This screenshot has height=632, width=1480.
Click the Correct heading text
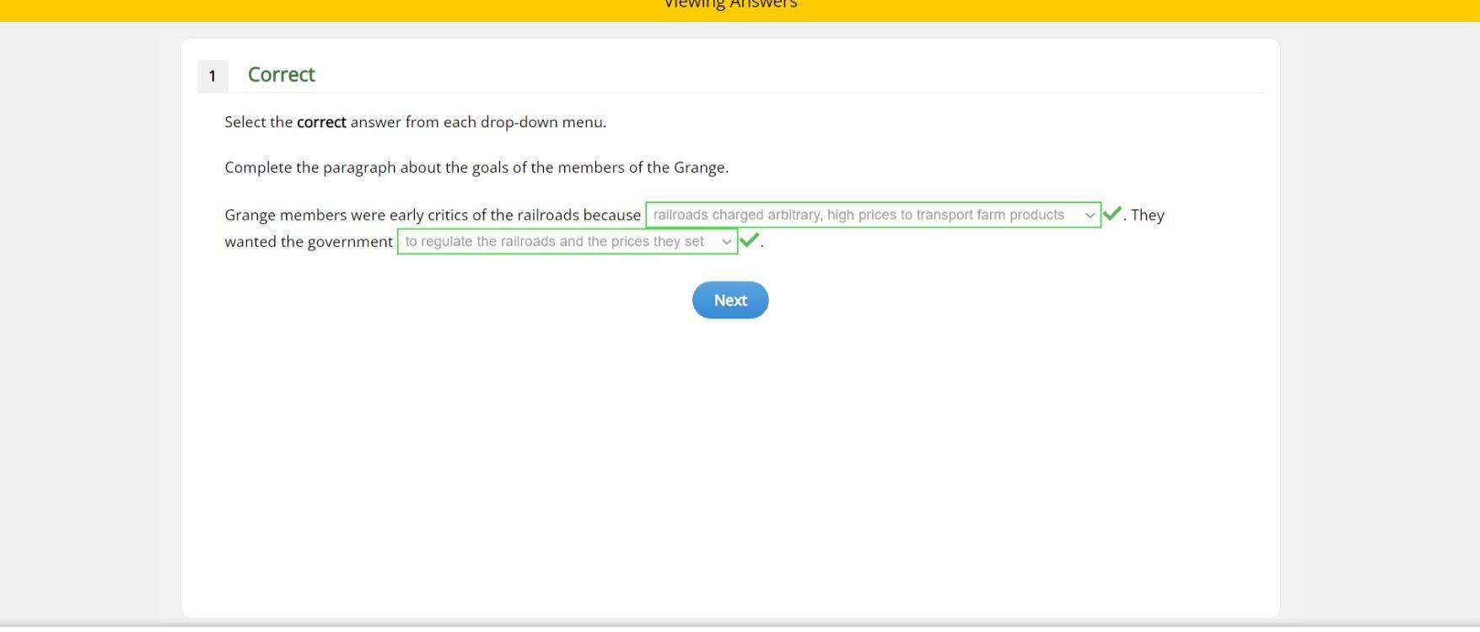coord(282,74)
